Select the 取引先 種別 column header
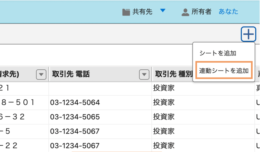 coord(172,74)
